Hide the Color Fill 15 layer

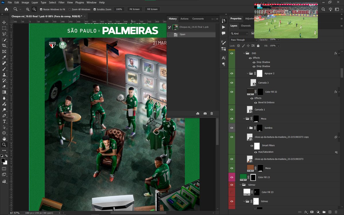[232, 177]
